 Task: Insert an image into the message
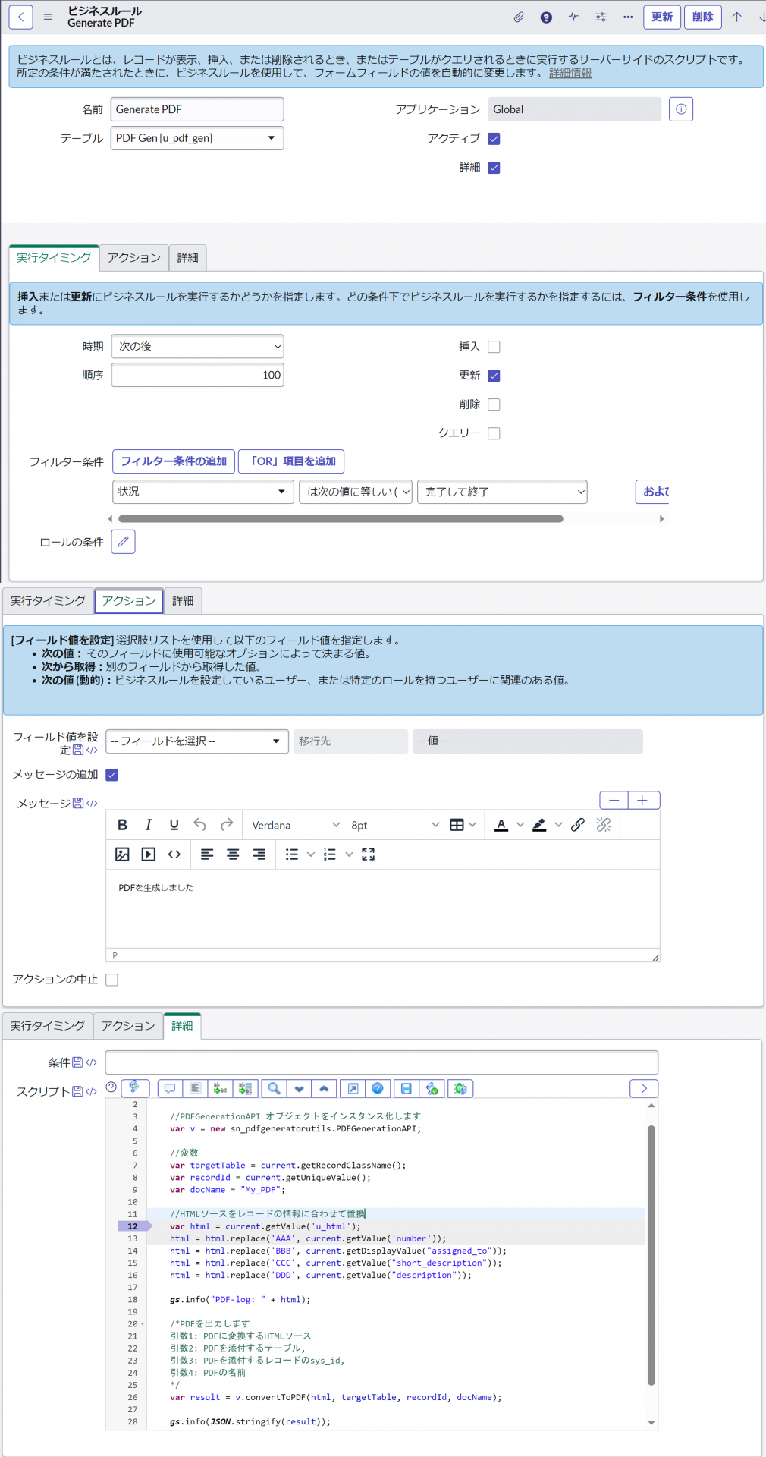click(x=122, y=854)
